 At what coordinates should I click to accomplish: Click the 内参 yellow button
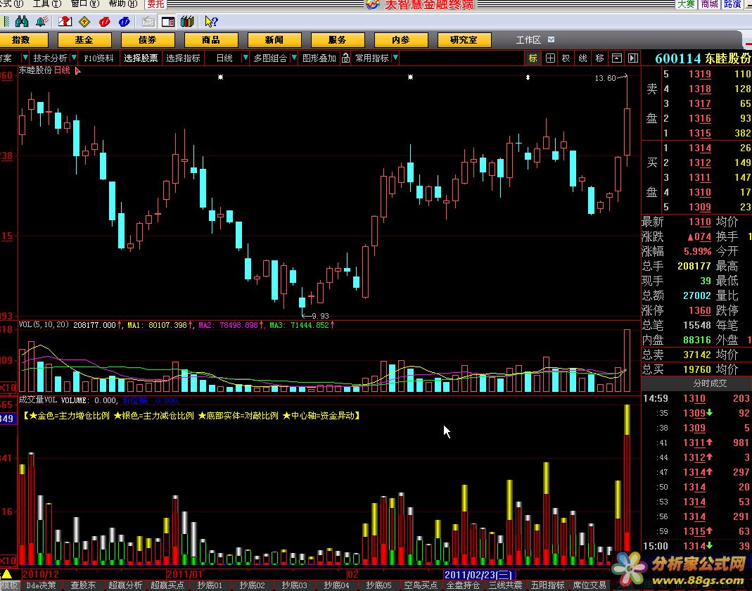click(x=401, y=40)
